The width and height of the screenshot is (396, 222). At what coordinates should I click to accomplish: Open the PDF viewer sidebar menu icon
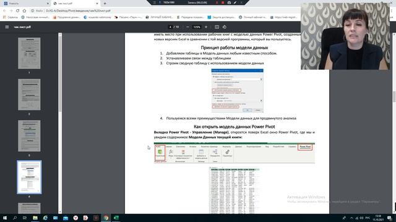pos(7,27)
